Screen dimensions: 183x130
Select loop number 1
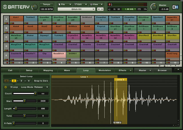tap(6, 81)
